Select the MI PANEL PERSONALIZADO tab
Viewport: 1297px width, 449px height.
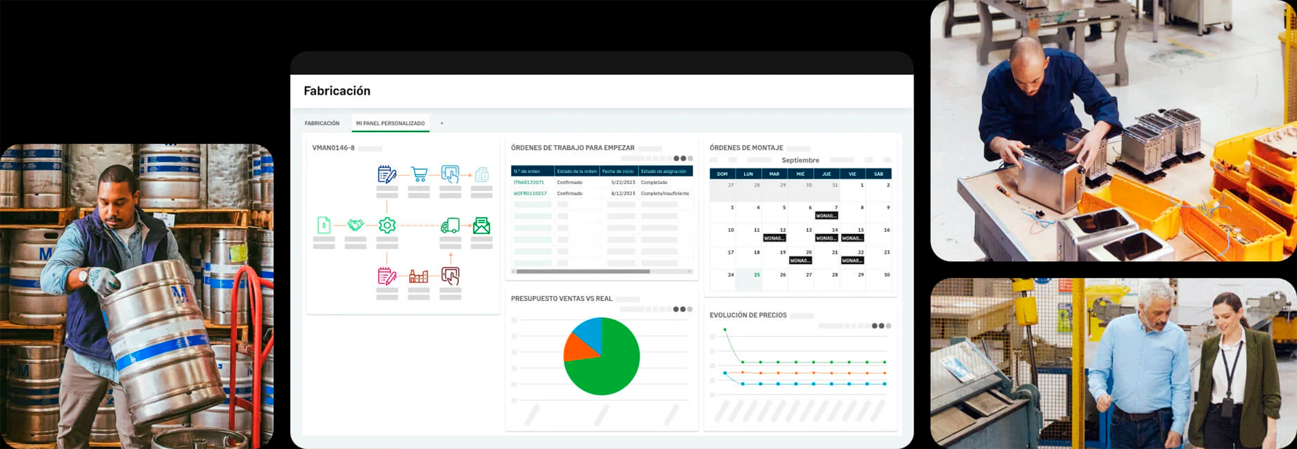(x=390, y=123)
